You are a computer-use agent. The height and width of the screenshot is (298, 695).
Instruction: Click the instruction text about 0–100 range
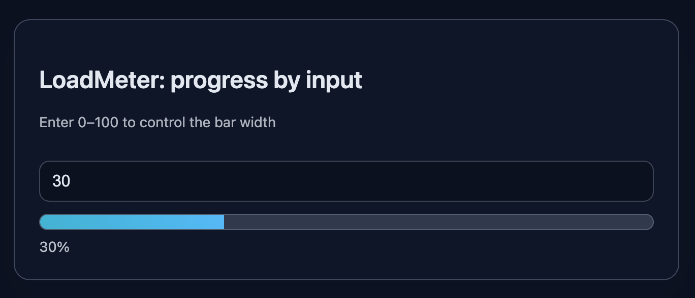click(x=157, y=122)
